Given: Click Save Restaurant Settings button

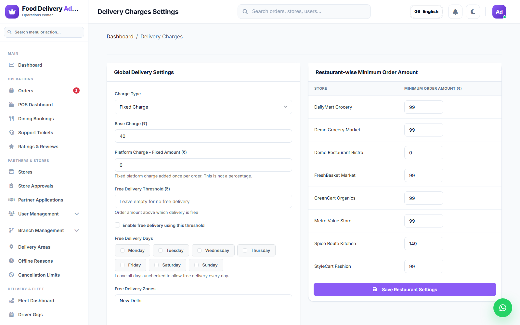Looking at the screenshot, I should [x=405, y=289].
